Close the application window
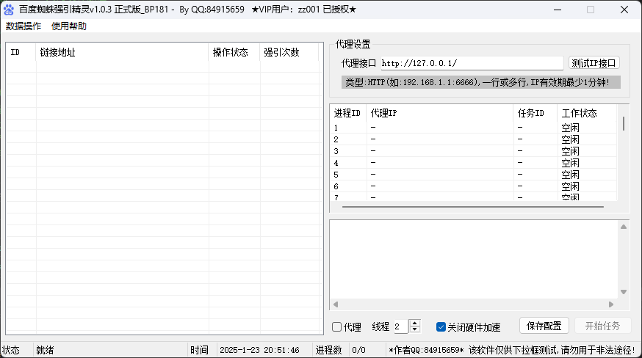 point(624,10)
